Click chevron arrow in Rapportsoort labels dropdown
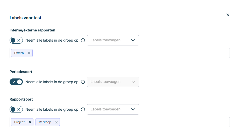 point(133,109)
